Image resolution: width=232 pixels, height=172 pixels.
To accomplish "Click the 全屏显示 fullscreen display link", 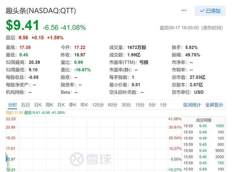I will pos(214,105).
